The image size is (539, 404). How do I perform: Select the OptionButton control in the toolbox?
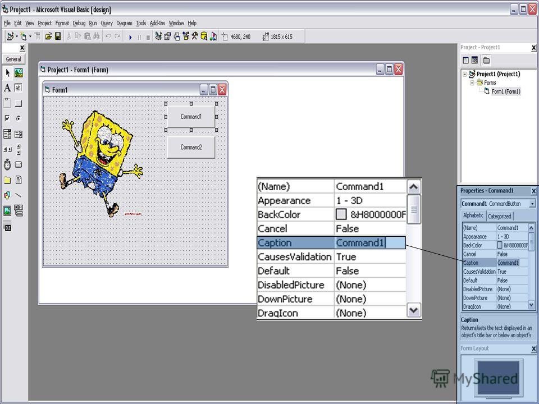click(x=19, y=118)
